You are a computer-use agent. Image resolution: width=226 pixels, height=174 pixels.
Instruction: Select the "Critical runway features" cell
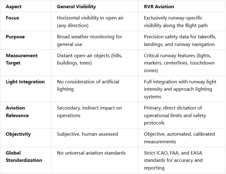pos(179,63)
